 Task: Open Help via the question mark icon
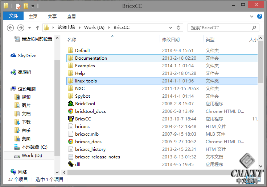tap(260, 17)
